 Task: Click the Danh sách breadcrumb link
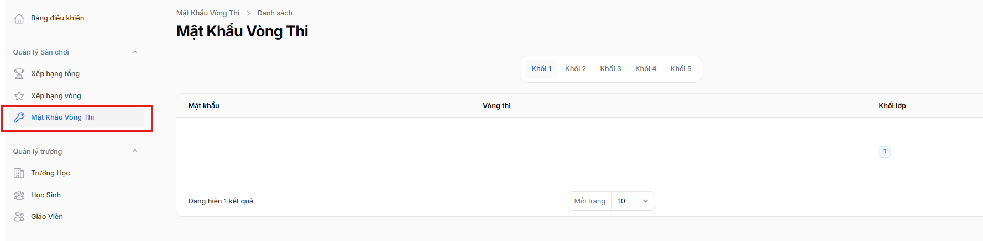point(275,13)
